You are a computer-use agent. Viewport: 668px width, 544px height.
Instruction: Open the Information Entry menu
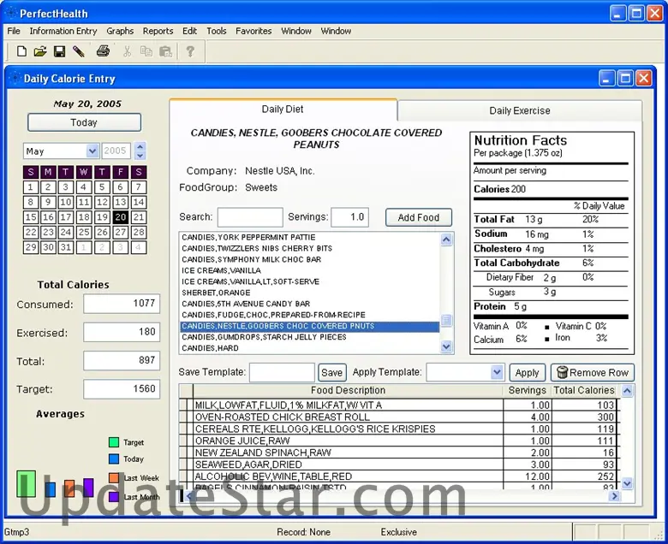click(x=63, y=31)
